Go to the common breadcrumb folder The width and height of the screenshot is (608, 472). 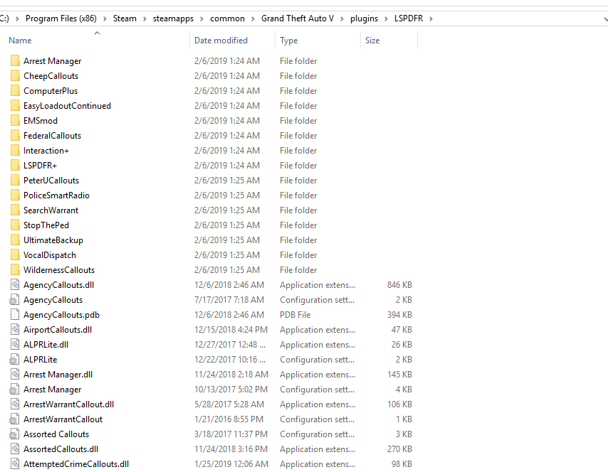(x=227, y=18)
